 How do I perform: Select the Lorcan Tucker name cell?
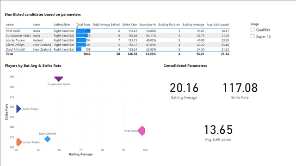tap(15, 40)
